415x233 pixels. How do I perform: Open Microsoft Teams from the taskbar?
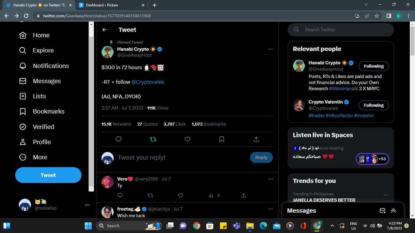pos(237,226)
